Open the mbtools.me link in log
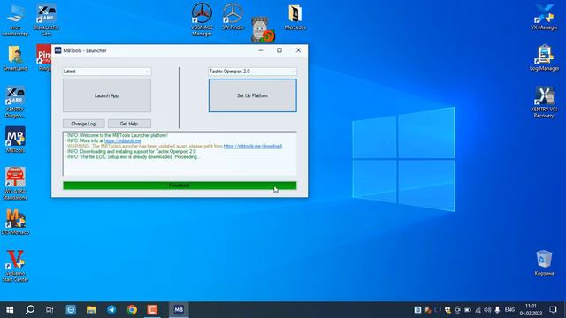The image size is (566, 318). point(123,140)
